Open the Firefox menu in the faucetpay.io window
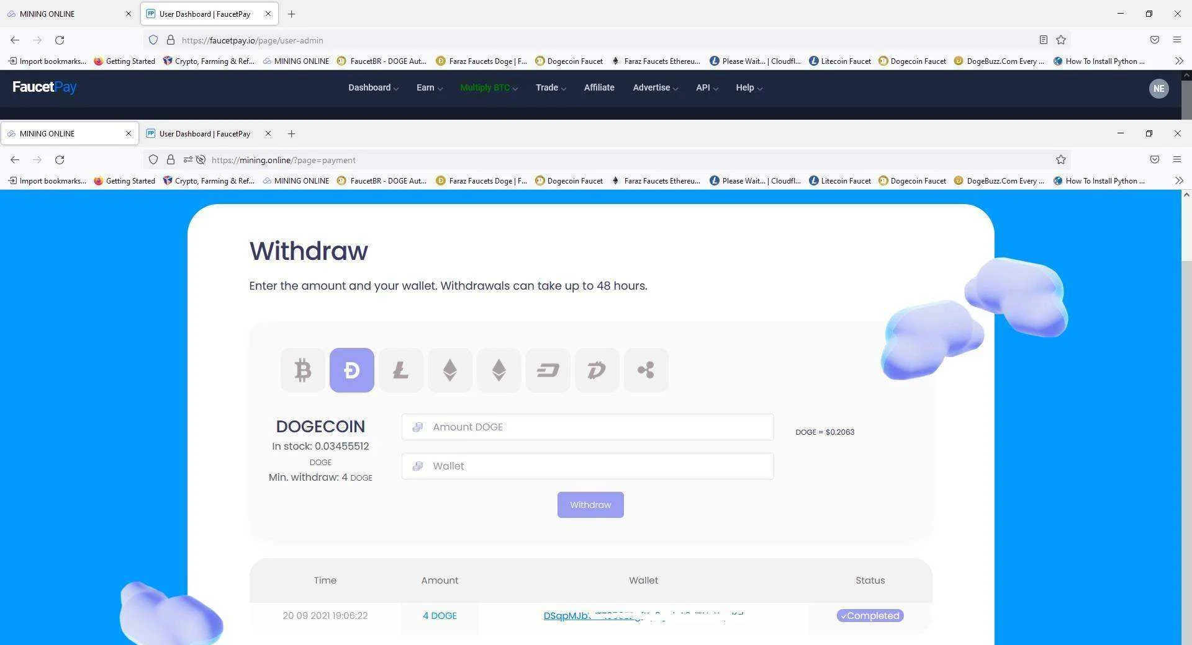The width and height of the screenshot is (1192, 645). 1176,40
